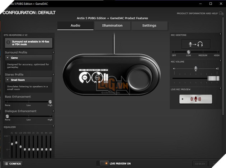Viewport: 226px width, 168px height.
Task: Open help for Bass Enhancement
Action: click(x=52, y=97)
